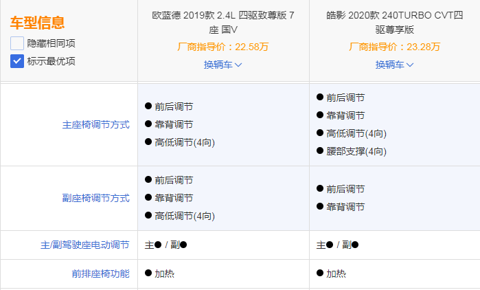
Task: Click 隐藏相同项 label text
Action: (51, 43)
